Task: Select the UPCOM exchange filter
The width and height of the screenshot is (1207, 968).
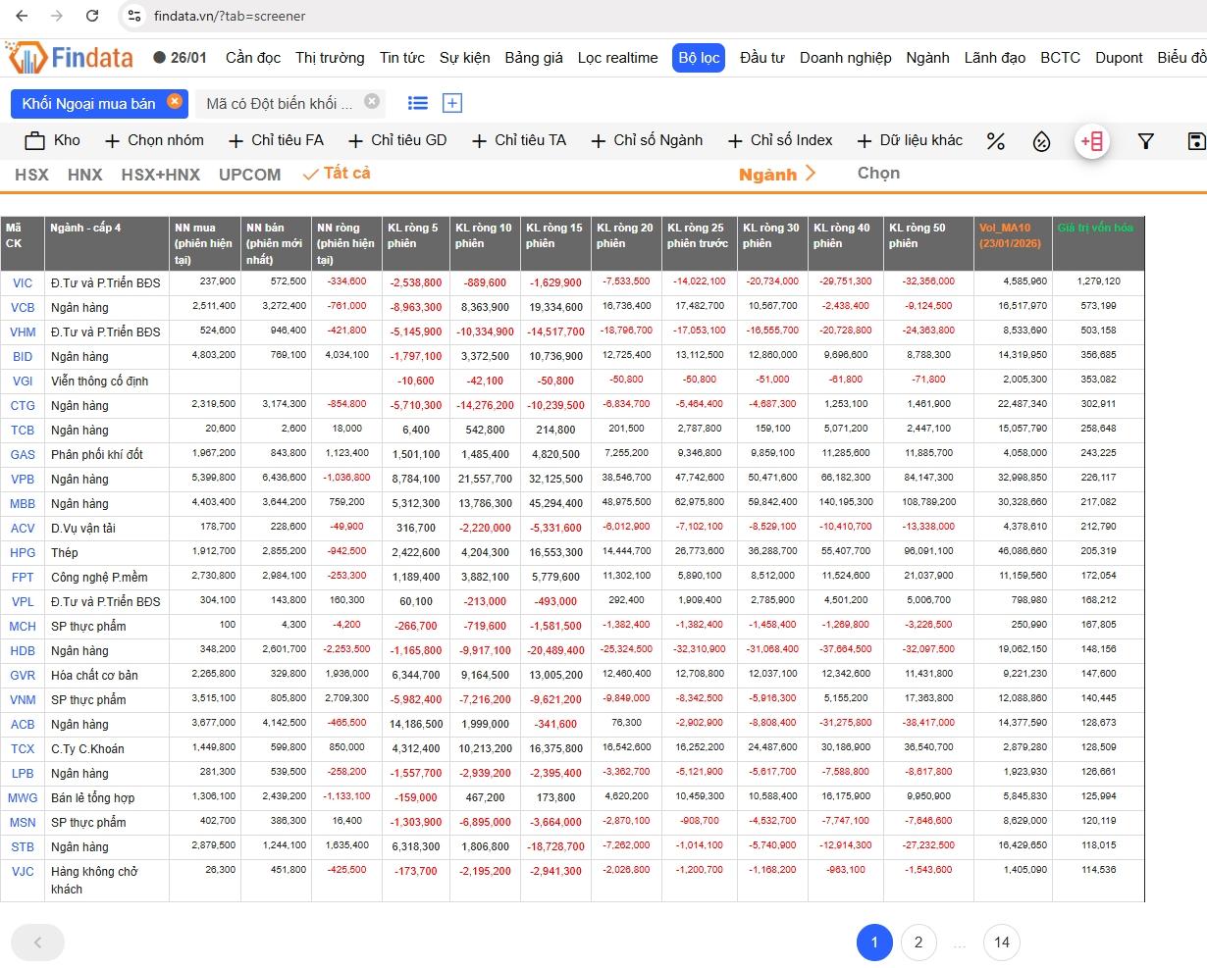Action: pos(249,175)
